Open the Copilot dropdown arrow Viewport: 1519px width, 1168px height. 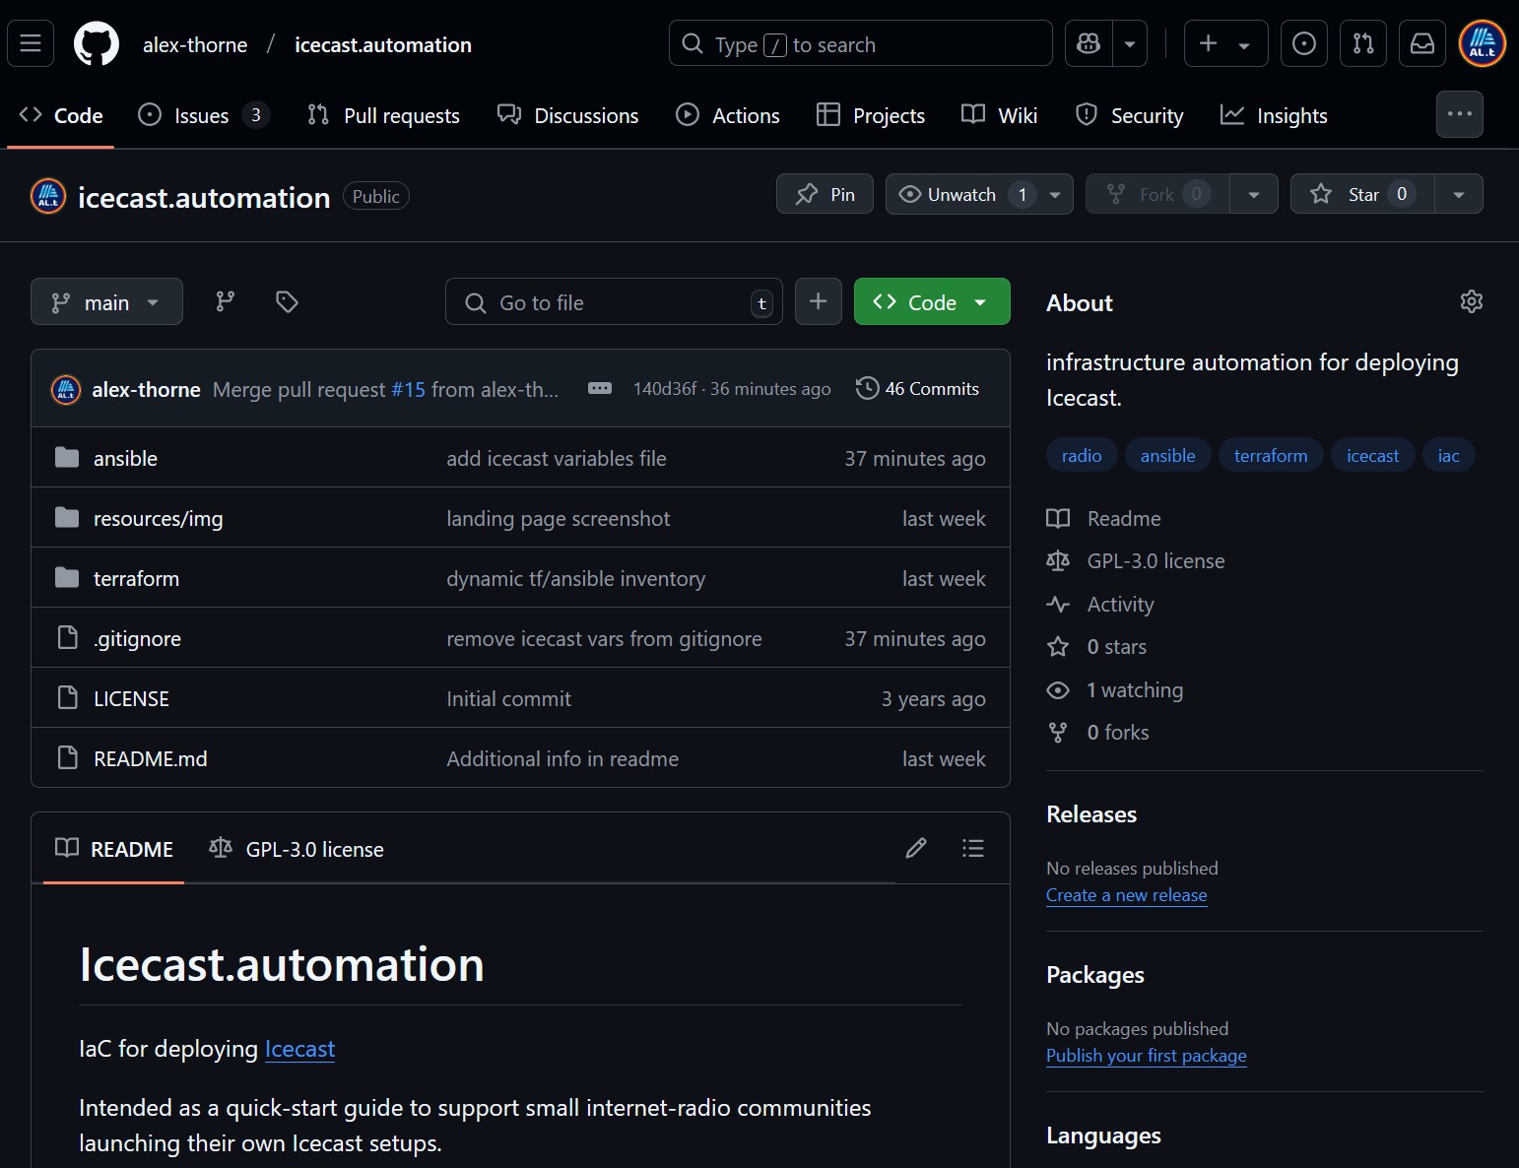[1130, 43]
